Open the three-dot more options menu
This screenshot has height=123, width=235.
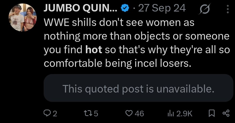(228, 9)
